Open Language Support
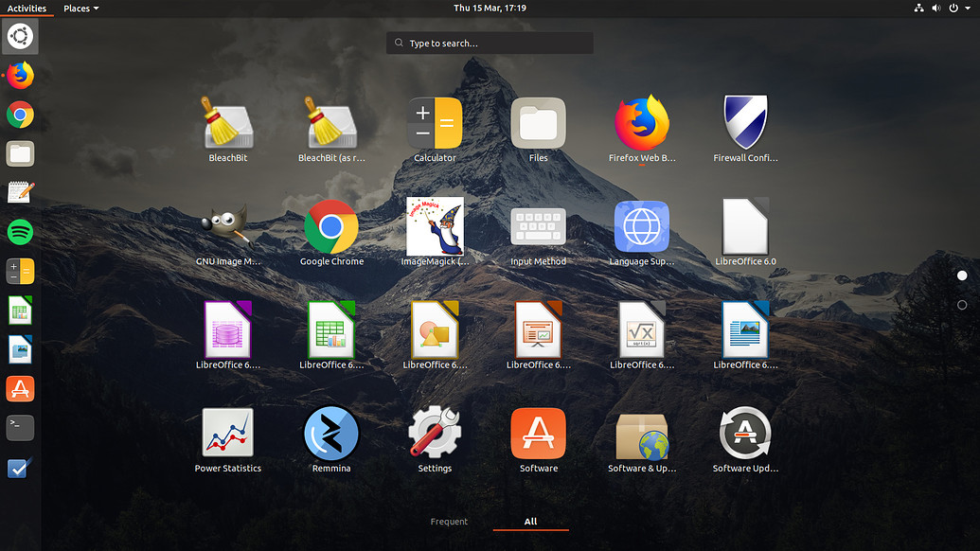Image resolution: width=980 pixels, height=551 pixels. (x=642, y=227)
